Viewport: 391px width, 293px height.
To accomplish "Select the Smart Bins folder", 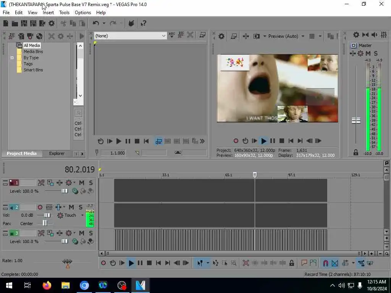I will tap(33, 70).
